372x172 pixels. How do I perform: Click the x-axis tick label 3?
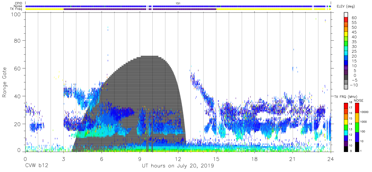pyautogui.click(x=63, y=159)
